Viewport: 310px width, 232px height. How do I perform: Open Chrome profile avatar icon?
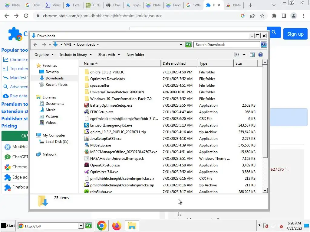pos(294,16)
